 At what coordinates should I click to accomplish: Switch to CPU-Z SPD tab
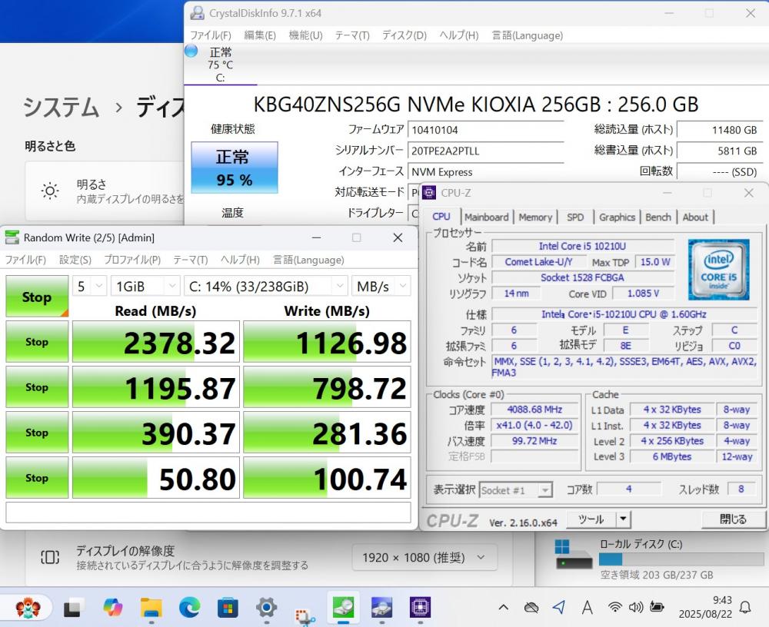(575, 217)
